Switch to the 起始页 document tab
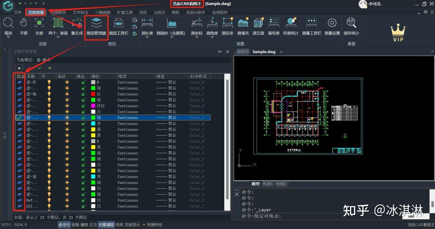 tap(243, 52)
